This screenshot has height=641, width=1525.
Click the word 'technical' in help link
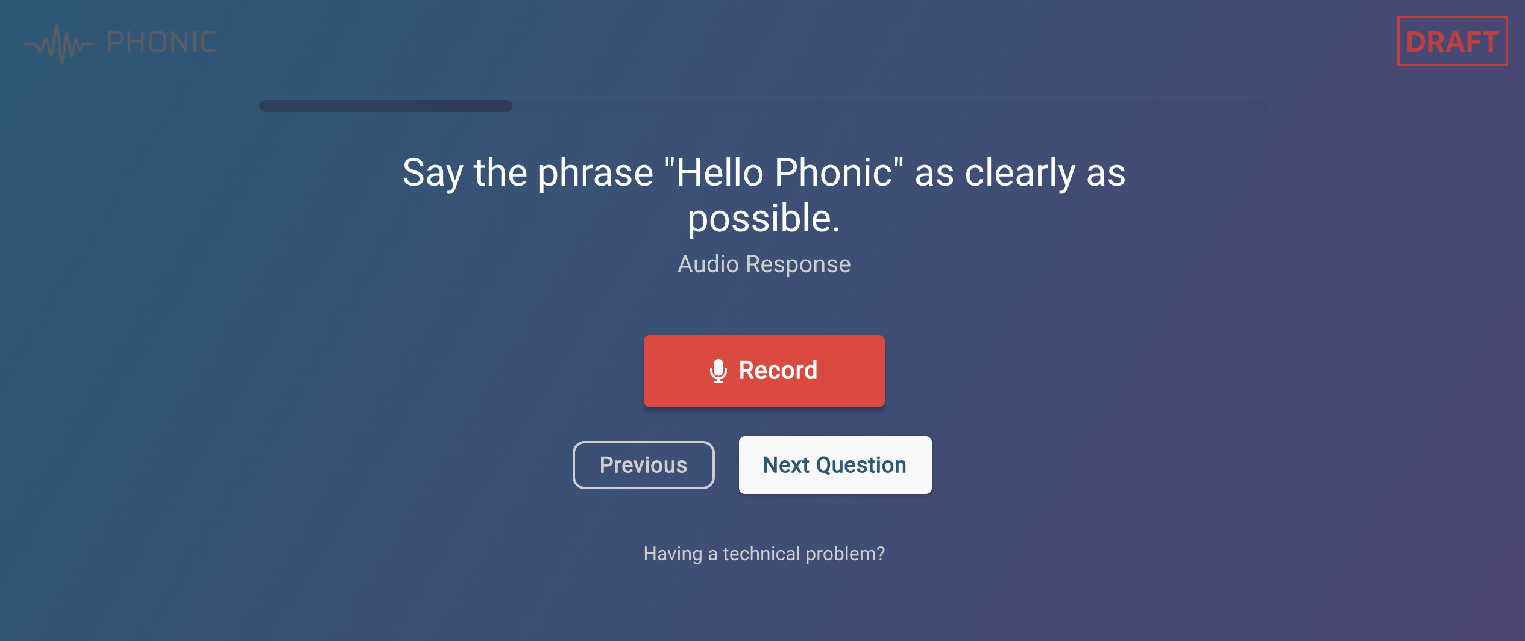[x=761, y=553]
